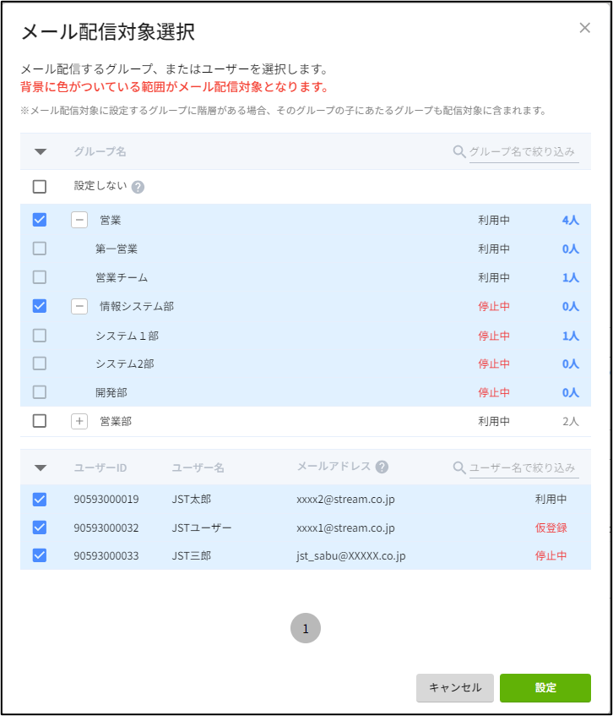
Task: Click user ID 90593000033
Action: coord(106,556)
